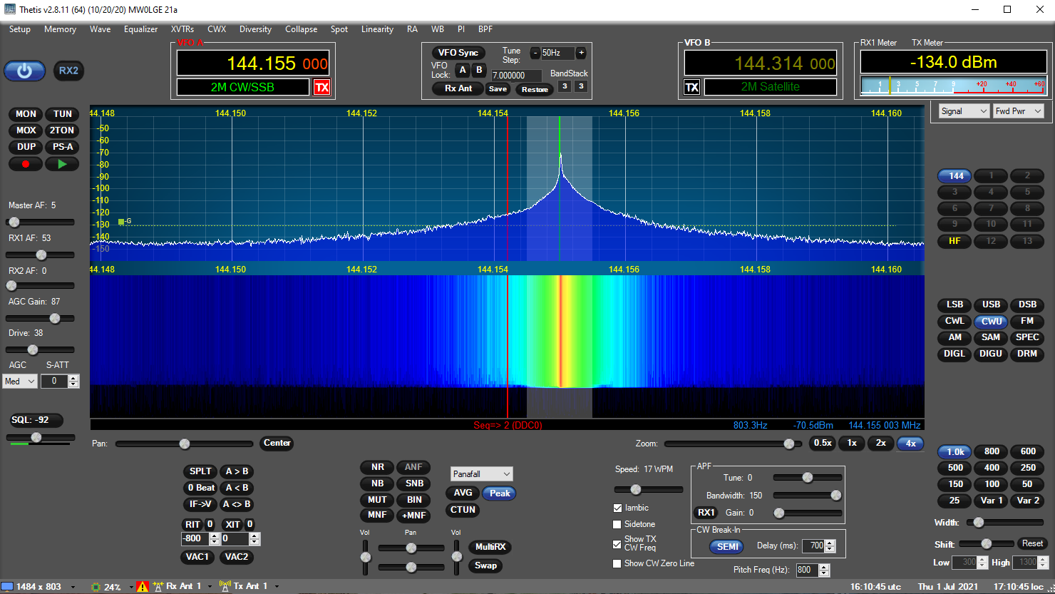Click the VFO Sync button
The image size is (1055, 594).
click(x=458, y=53)
